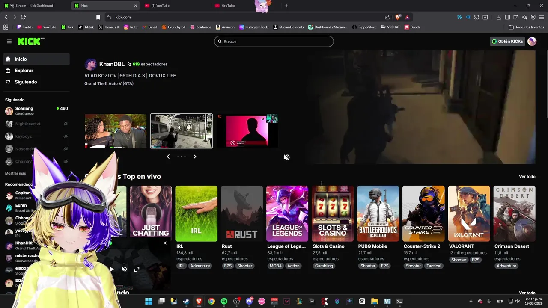
Task: Show hidden system tray icons
Action: tap(471, 301)
